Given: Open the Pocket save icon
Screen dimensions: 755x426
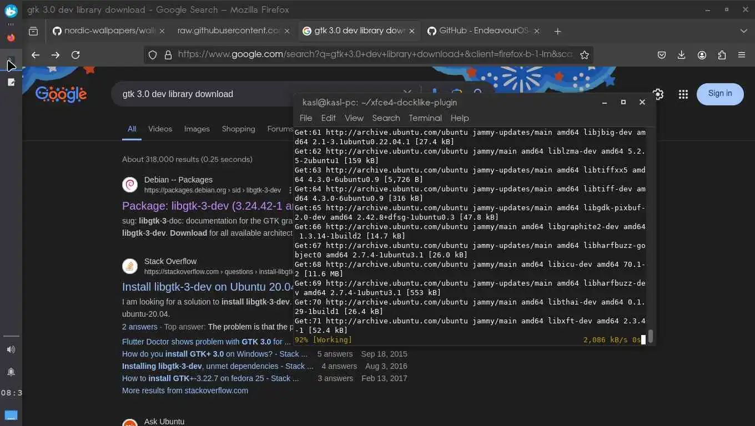Looking at the screenshot, I should [662, 55].
